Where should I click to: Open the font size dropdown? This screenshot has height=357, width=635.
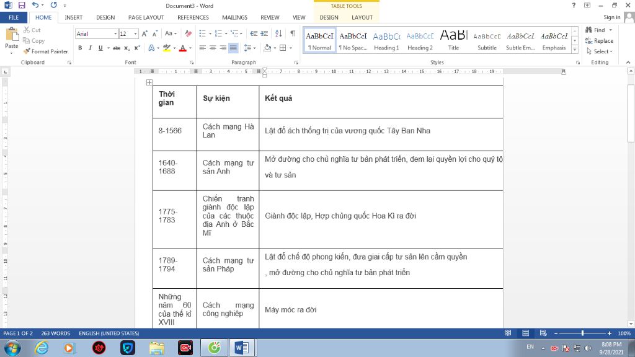pyautogui.click(x=135, y=33)
